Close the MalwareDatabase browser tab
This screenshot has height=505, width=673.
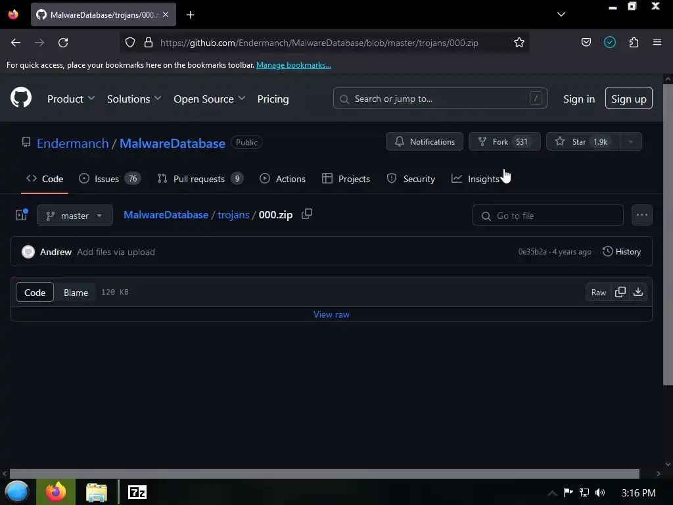tap(166, 14)
